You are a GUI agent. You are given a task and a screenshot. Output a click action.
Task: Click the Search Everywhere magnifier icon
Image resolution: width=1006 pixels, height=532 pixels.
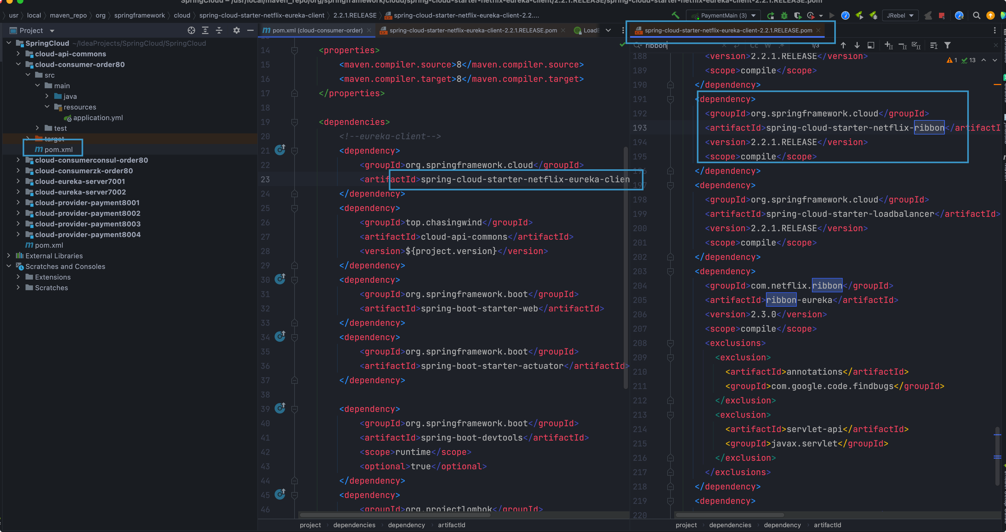[x=976, y=16]
